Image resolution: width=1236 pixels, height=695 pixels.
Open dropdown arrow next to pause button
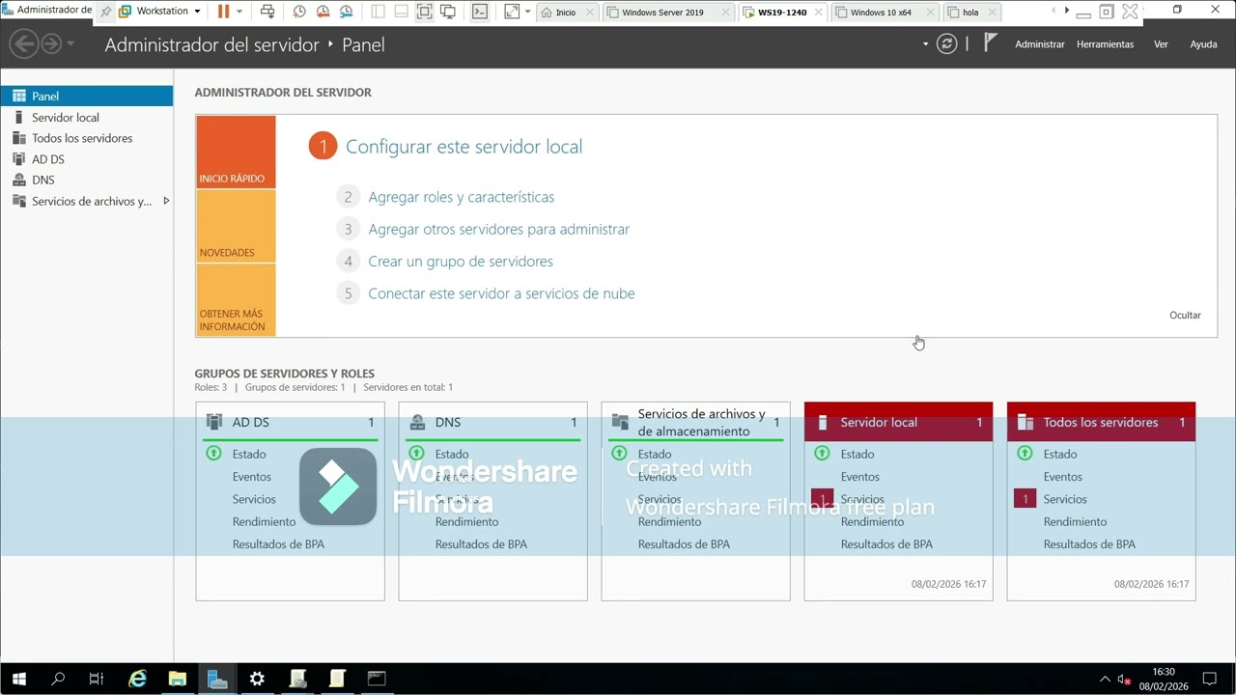[239, 12]
